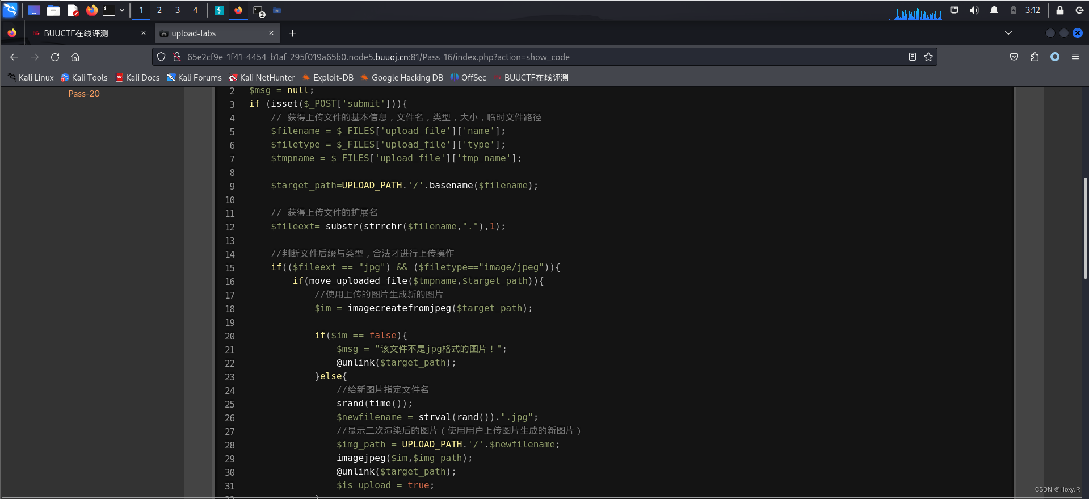The height and width of the screenshot is (499, 1089).
Task: Open Kali Linux bookmark
Action: pyautogui.click(x=31, y=78)
